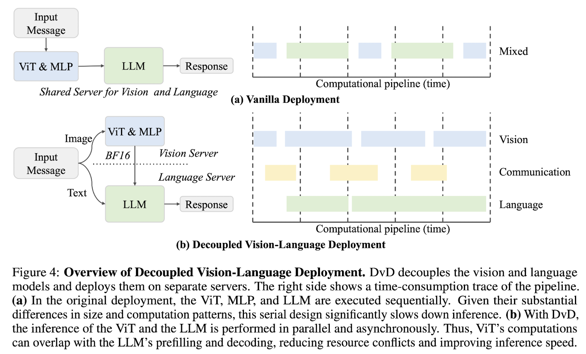Click the LLM block in the Vanilla diagram
Screen dimensions: 586x354
[x=134, y=66]
